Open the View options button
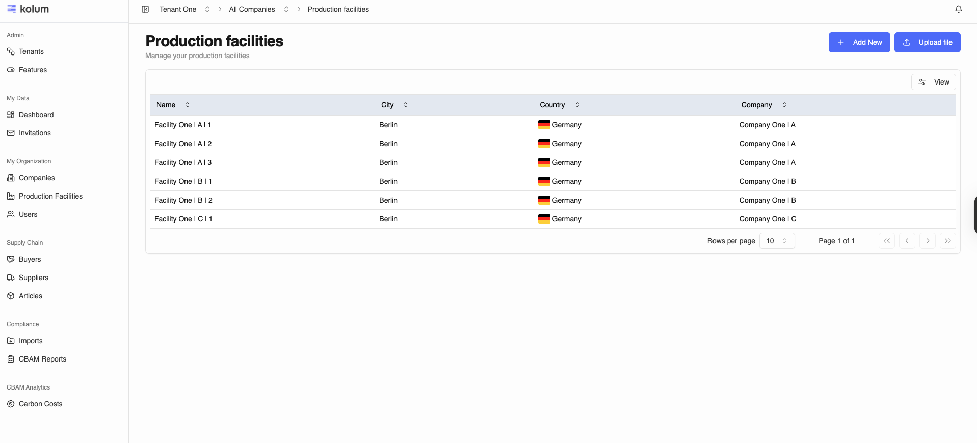Screen dimensions: 977x443 [x=933, y=82]
